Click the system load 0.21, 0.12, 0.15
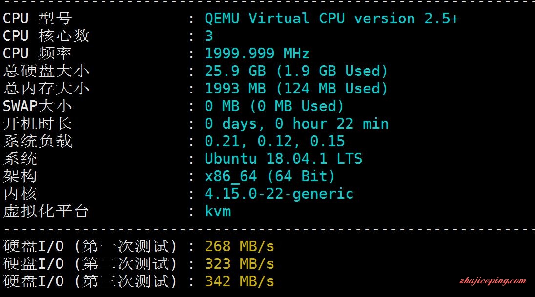Viewport: 535px width, 297px height. (274, 141)
